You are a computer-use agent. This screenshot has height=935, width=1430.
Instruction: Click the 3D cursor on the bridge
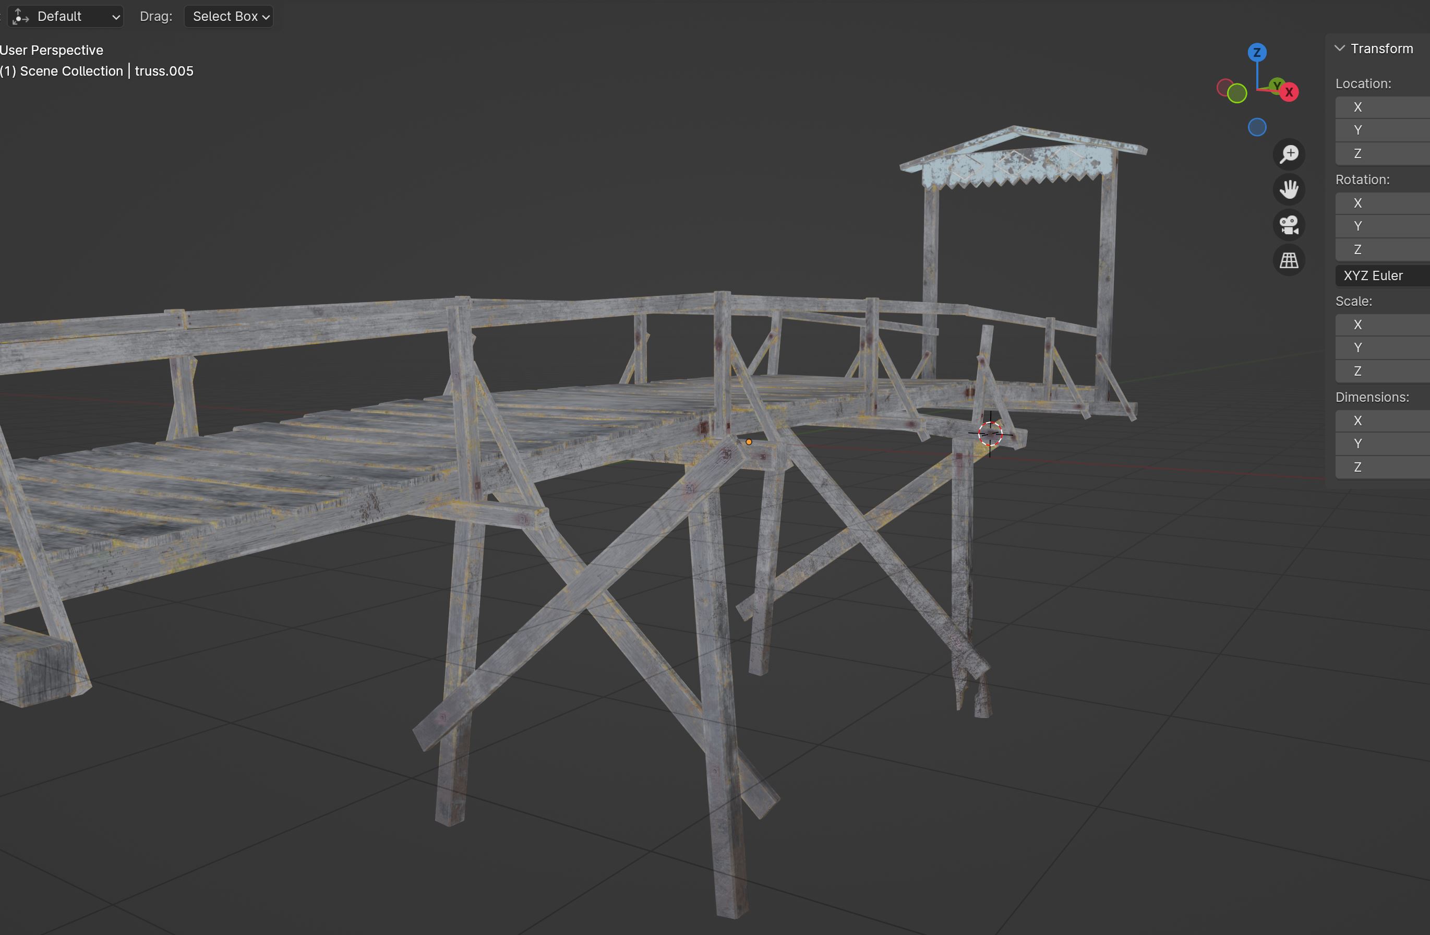click(x=990, y=433)
